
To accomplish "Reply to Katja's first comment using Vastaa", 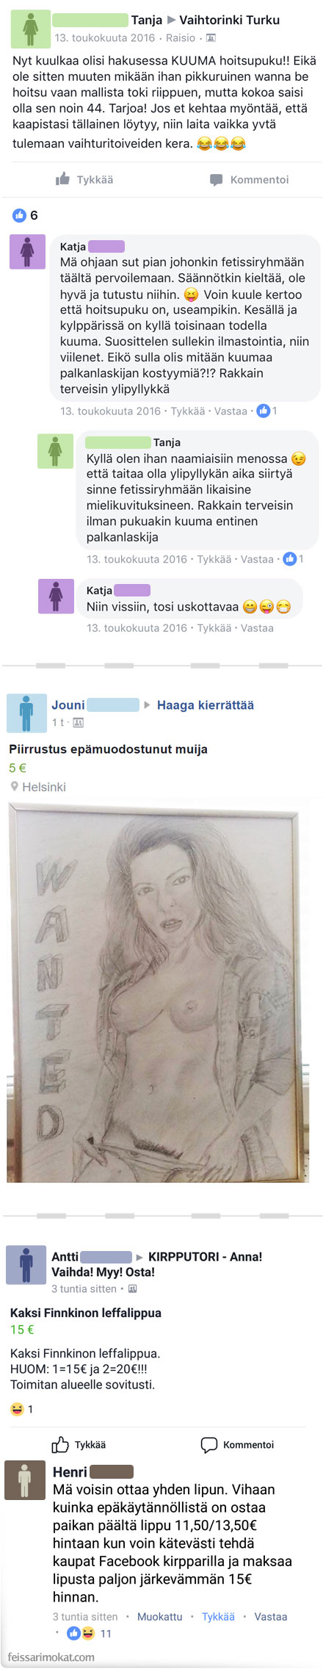I will click(x=231, y=411).
